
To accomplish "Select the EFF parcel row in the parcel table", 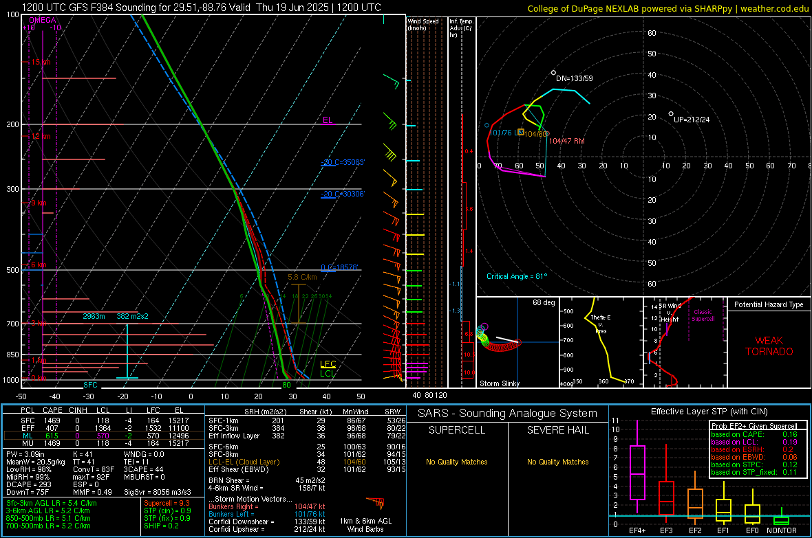I will click(x=104, y=428).
